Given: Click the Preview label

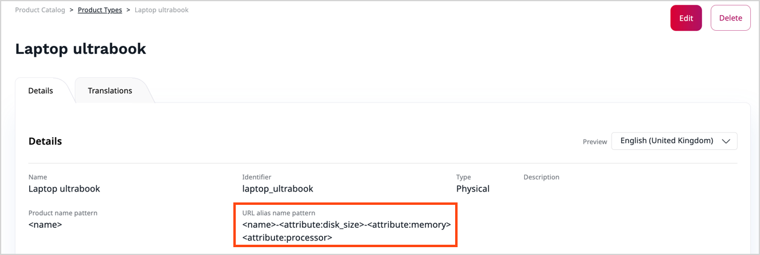Looking at the screenshot, I should pyautogui.click(x=595, y=142).
